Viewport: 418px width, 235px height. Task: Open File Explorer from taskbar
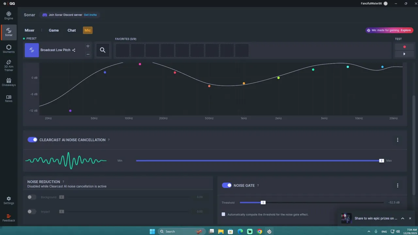click(x=221, y=231)
